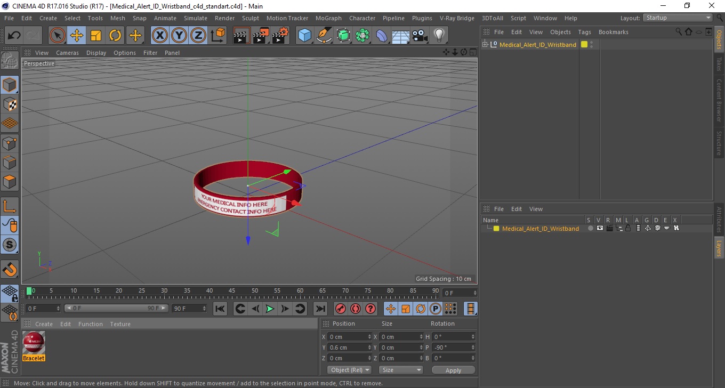Open the Object (Rel) dropdown
Image resolution: width=725 pixels, height=388 pixels.
(349, 370)
